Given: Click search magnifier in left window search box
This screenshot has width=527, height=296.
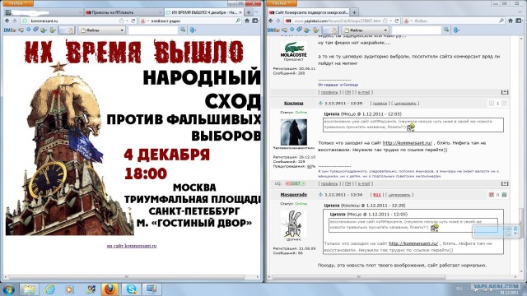Looking at the screenshot, I should pyautogui.click(x=238, y=21).
